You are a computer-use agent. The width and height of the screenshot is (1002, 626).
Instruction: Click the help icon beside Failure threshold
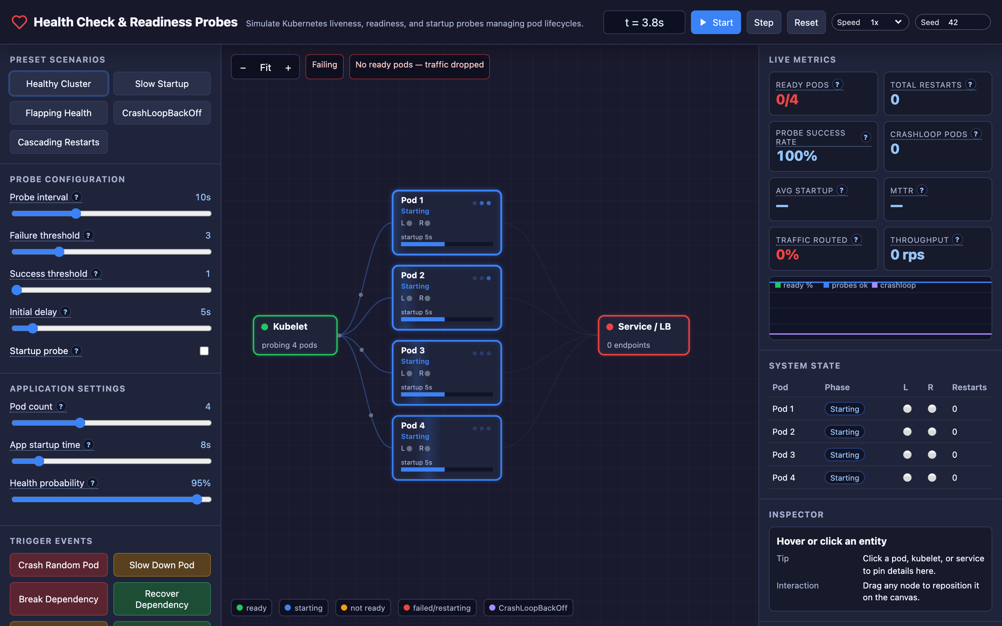pyautogui.click(x=88, y=235)
